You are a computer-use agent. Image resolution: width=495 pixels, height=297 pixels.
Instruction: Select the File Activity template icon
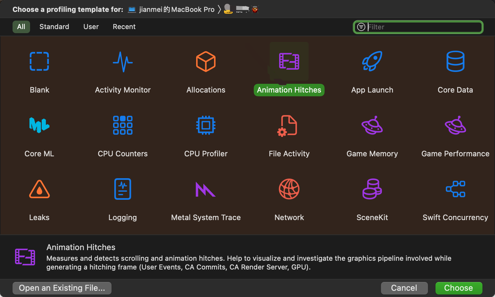coord(289,125)
